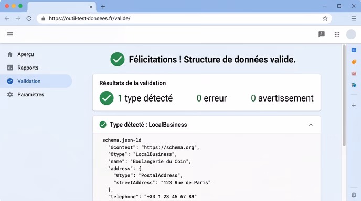Click the "name": "Boulangerie du Coin" line
This screenshot has width=361, height=201.
pyautogui.click(x=150, y=162)
